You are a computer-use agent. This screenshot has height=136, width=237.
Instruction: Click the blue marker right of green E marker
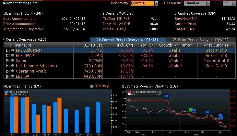pos(194,111)
